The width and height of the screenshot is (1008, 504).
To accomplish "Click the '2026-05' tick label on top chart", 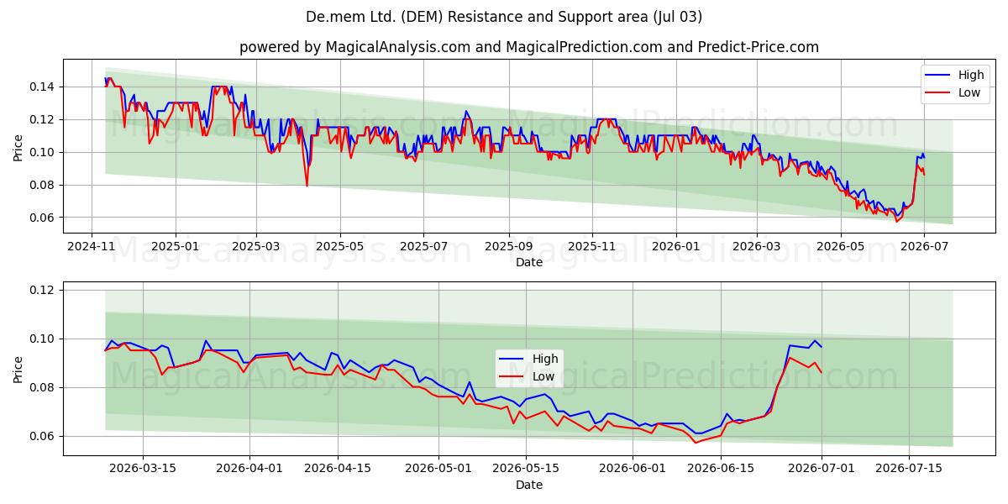I will (841, 246).
